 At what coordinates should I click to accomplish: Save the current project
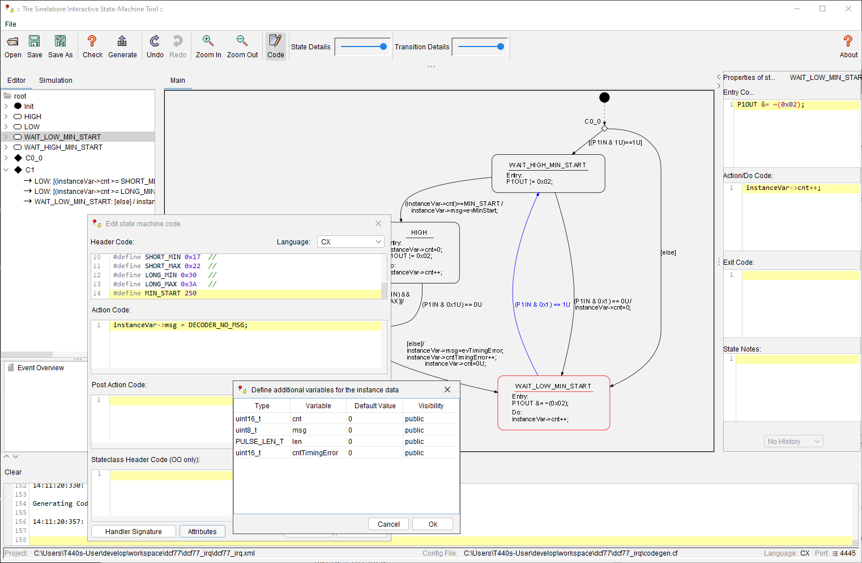click(x=34, y=45)
